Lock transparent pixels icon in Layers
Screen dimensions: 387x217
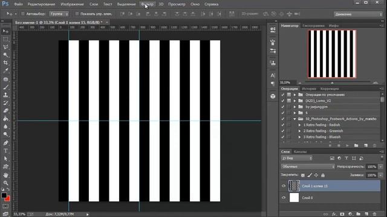302,175
